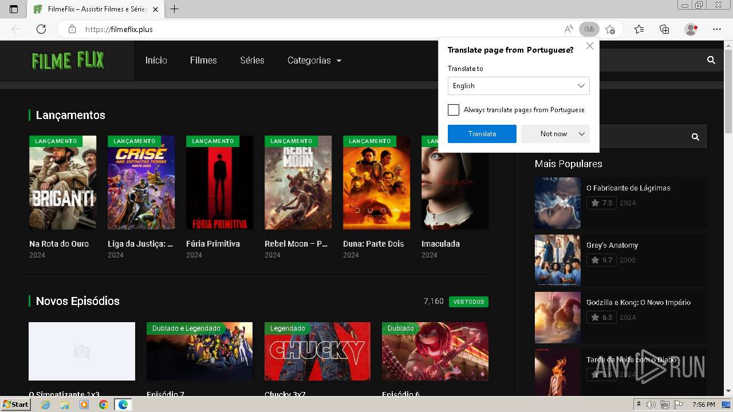Open media player taskbar icon
Screen dimensions: 733x412
pyautogui.click(x=84, y=405)
